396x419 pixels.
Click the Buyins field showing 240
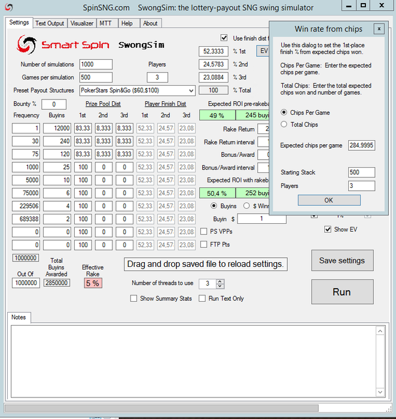(57, 141)
